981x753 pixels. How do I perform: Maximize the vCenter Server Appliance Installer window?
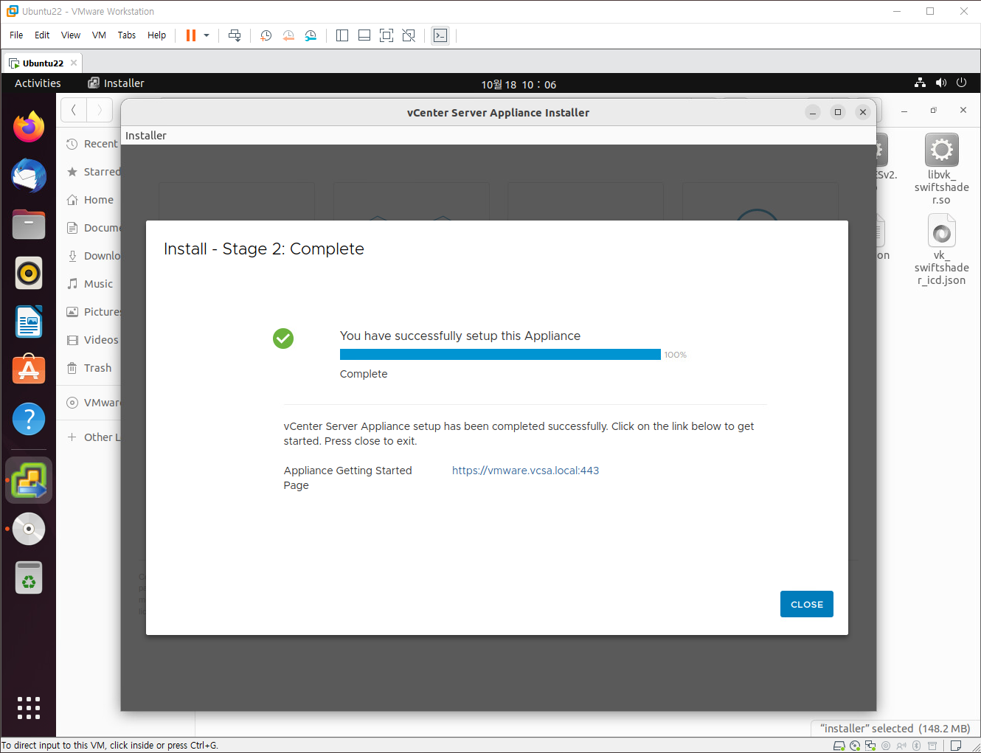838,112
